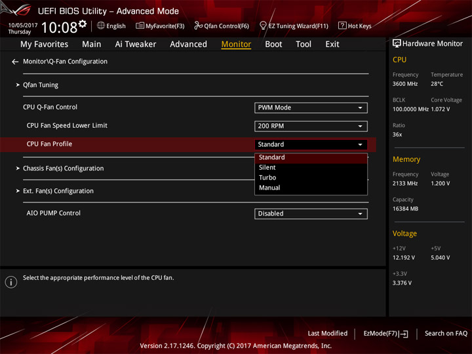Click the Hardware Monitor panel title

(433, 44)
